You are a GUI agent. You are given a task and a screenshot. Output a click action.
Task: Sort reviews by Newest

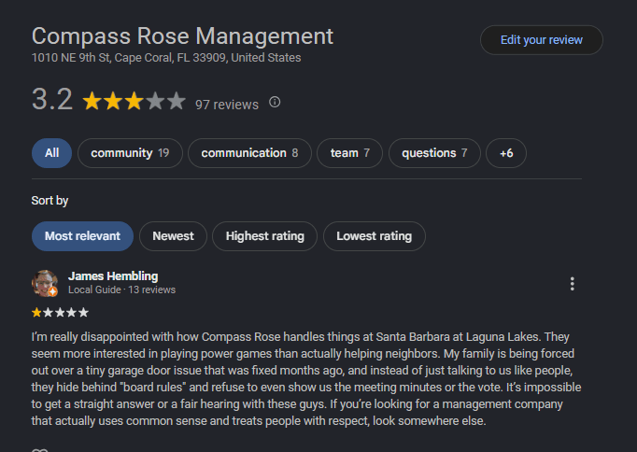click(173, 236)
